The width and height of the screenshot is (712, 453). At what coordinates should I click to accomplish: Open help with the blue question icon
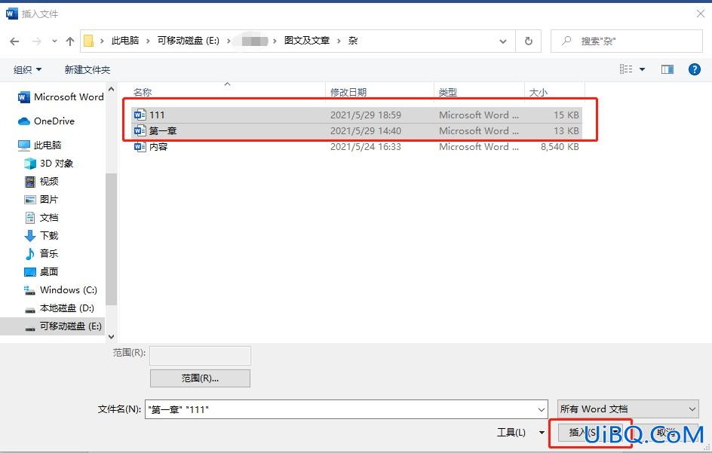tap(695, 69)
